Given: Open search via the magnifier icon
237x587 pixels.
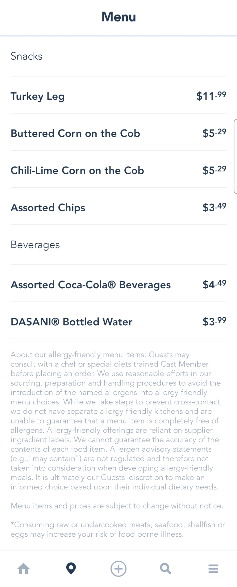Looking at the screenshot, I should [x=166, y=568].
